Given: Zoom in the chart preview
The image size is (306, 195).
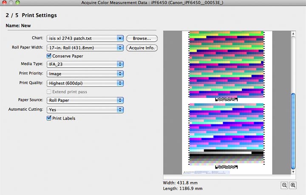Looking at the screenshot, I should pyautogui.click(x=293, y=185).
